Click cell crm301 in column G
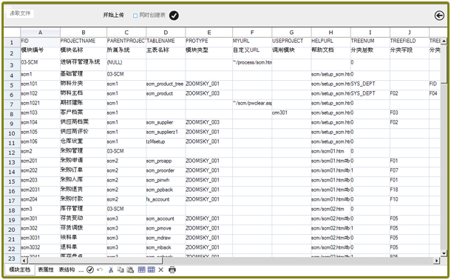Image resolution: width=451 pixels, height=280 pixels. tap(291, 114)
